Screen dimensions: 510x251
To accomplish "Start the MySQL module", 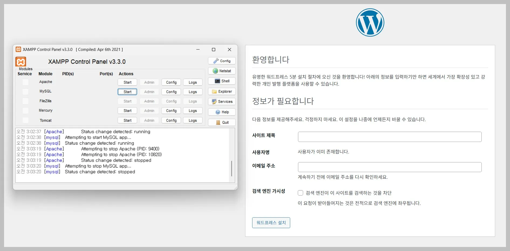I will (127, 92).
